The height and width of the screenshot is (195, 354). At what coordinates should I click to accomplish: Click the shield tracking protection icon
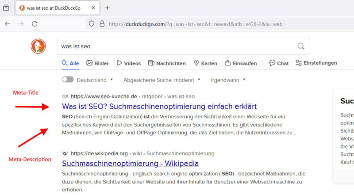[92, 24]
